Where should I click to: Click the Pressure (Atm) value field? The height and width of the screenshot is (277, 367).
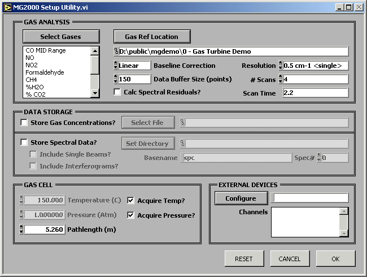(45, 215)
